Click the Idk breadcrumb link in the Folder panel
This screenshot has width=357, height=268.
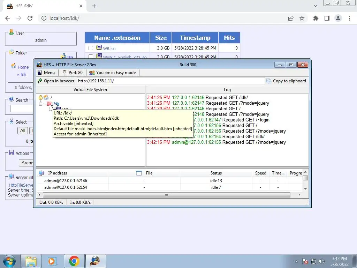(23, 75)
